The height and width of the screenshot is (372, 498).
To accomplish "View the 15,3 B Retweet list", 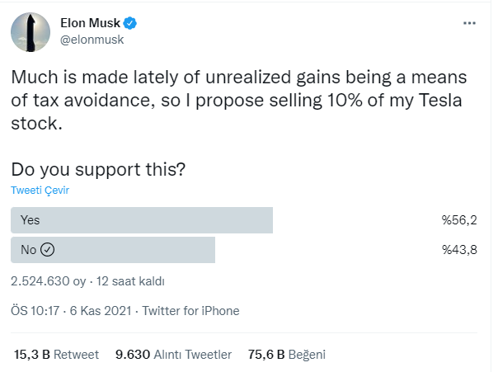I will [56, 355].
